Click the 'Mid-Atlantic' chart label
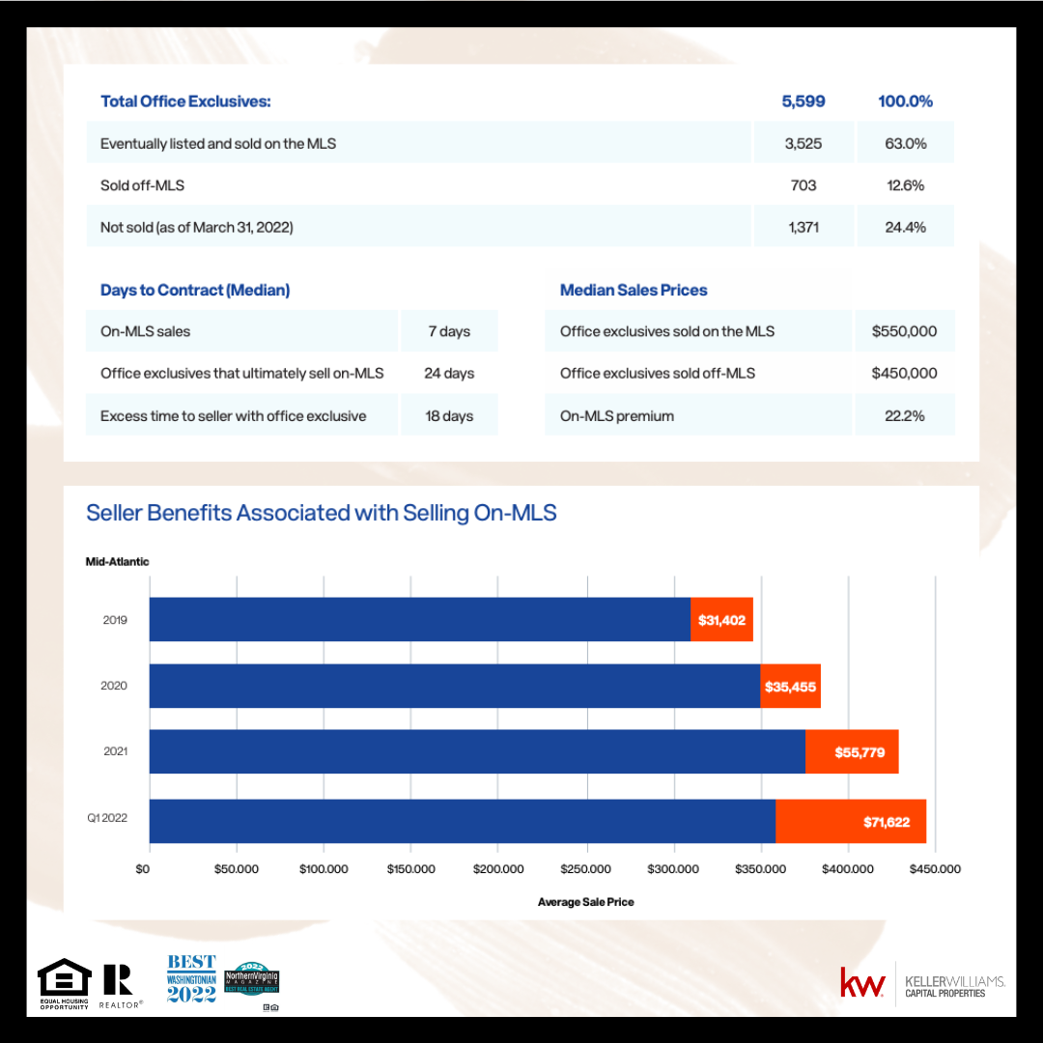This screenshot has height=1043, width=1043. tap(117, 561)
